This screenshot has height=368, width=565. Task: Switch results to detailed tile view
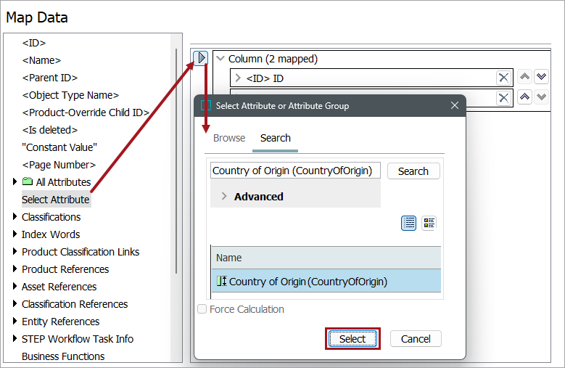[429, 223]
